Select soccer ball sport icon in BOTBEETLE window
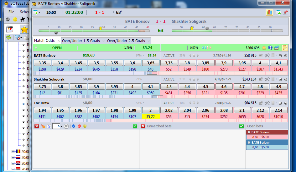296x172 pixels. pos(8,19)
